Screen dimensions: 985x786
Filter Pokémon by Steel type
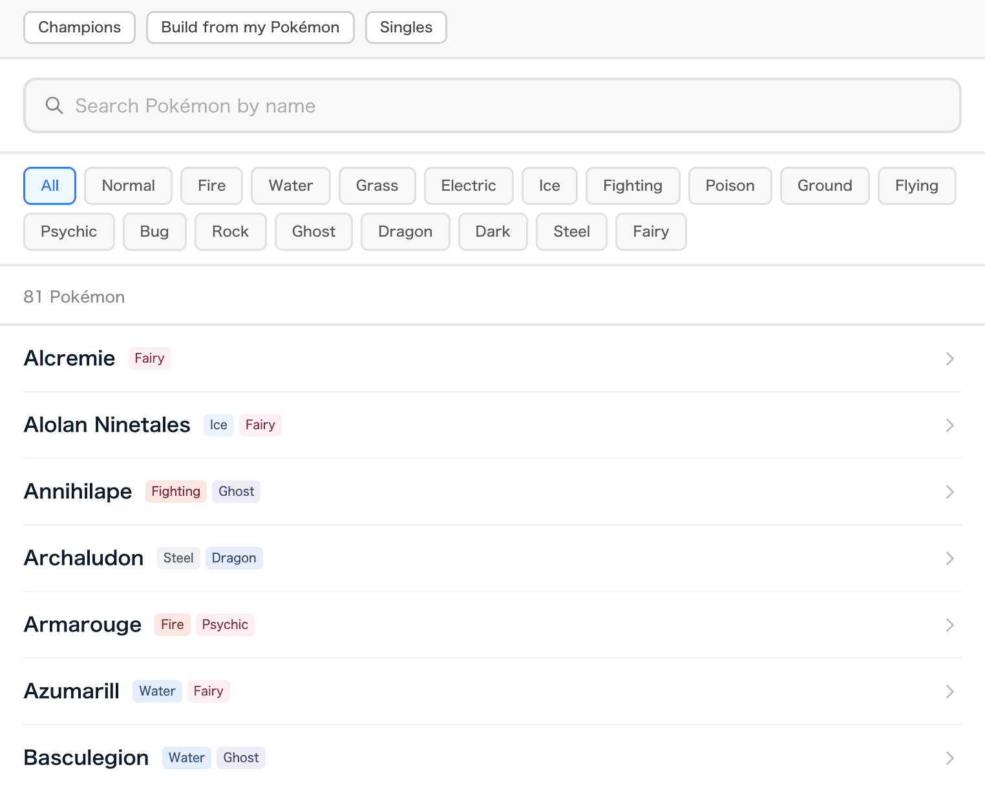(572, 231)
